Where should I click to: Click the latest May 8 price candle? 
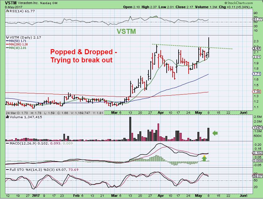coord(209,48)
